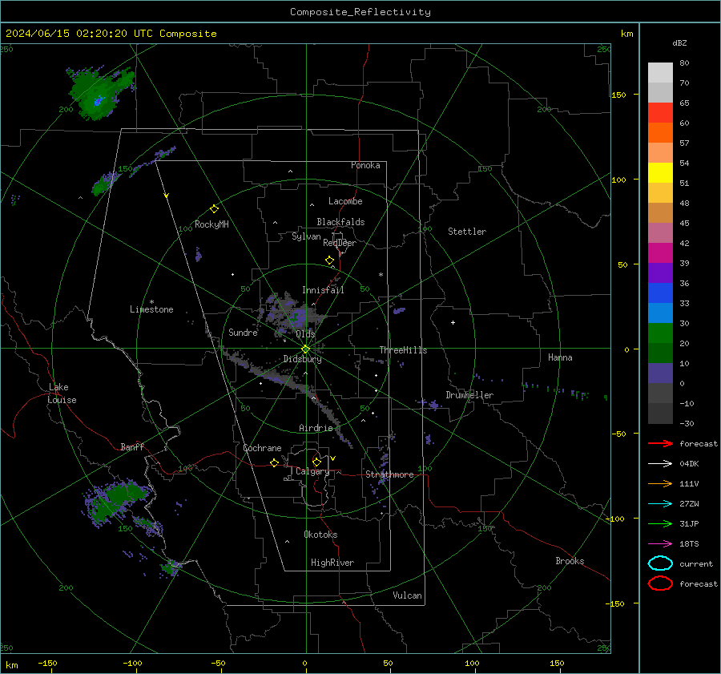This screenshot has height=674, width=721.
Task: Click the Composite_Reflectivity title text
Action: (360, 12)
